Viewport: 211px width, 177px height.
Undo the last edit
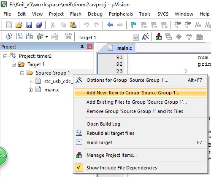pos(87,25)
